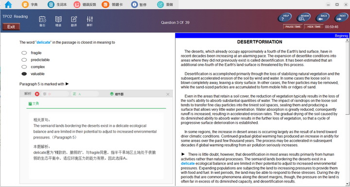Screen dimensions: 350x187
Task: Click the HIDE TIME button
Action: tap(314, 27)
